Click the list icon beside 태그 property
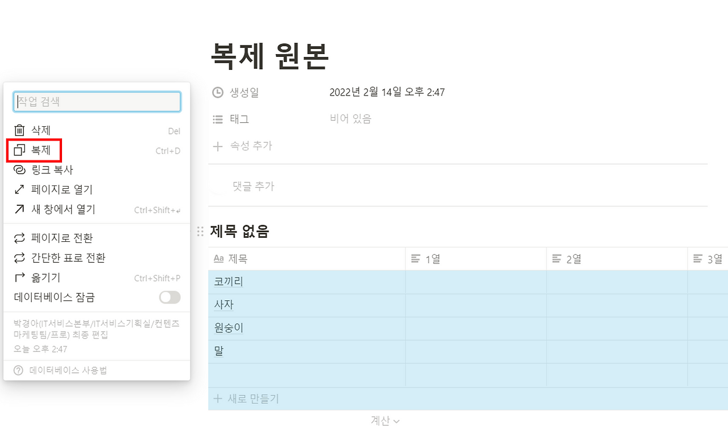Viewport: 728px width, 434px height. [217, 119]
